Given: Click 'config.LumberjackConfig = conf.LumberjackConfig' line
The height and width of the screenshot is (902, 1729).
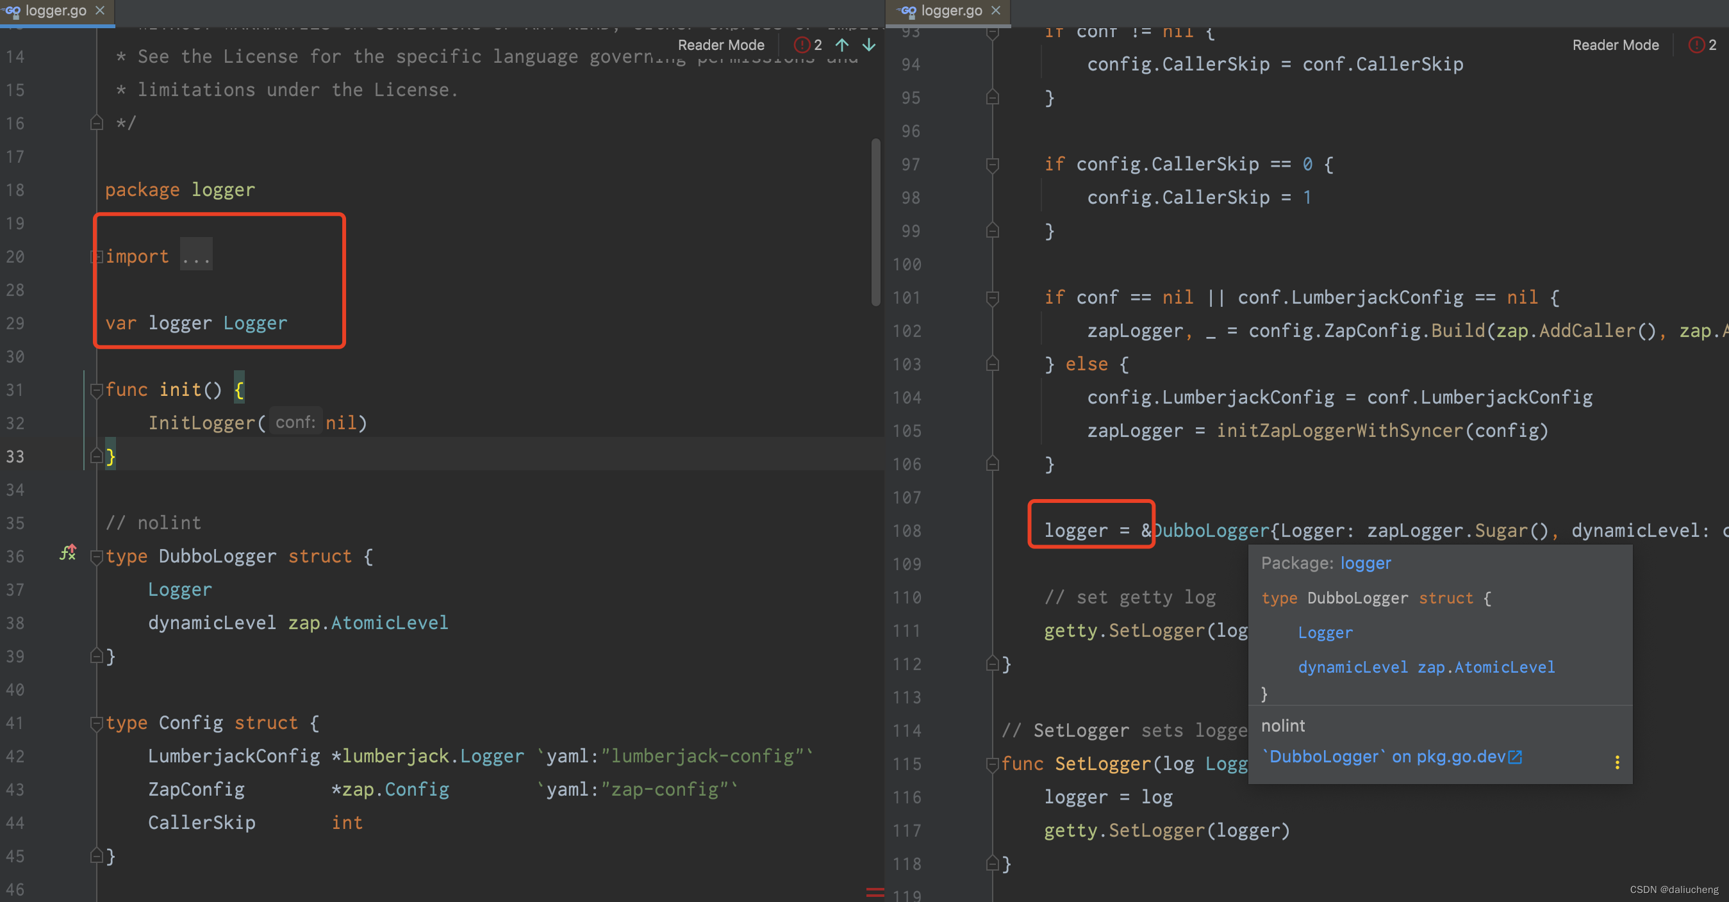Looking at the screenshot, I should tap(1340, 397).
